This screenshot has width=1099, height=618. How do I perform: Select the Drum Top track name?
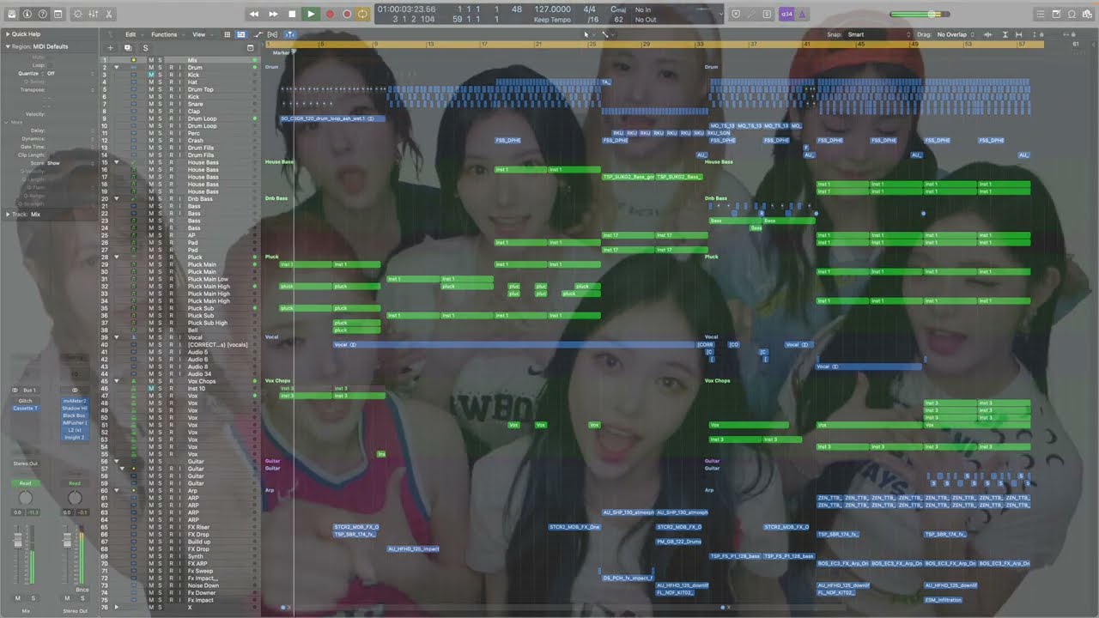[201, 89]
